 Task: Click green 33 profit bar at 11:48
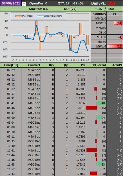[x=101, y=164]
